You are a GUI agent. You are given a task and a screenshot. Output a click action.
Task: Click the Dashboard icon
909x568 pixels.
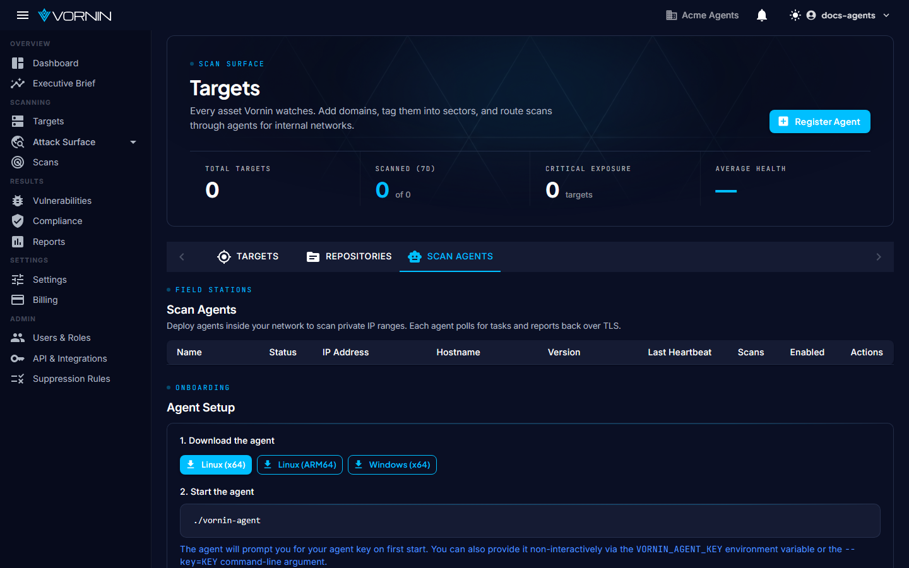(18, 63)
